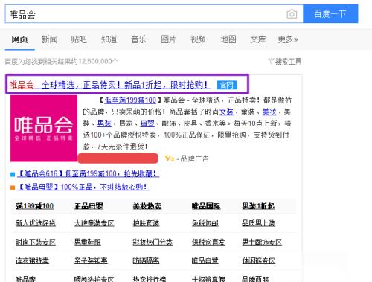The image size is (372, 282).
Task: Open the 低至满199减100 link in description
Action: (x=130, y=100)
